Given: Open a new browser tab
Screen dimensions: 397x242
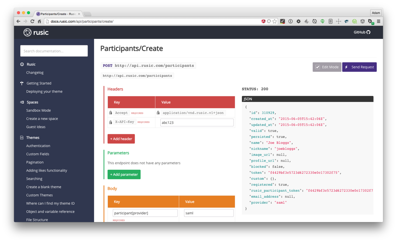Looking at the screenshot, I should (87, 14).
